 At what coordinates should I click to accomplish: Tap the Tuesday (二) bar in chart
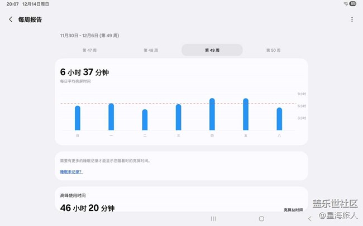tap(145, 119)
